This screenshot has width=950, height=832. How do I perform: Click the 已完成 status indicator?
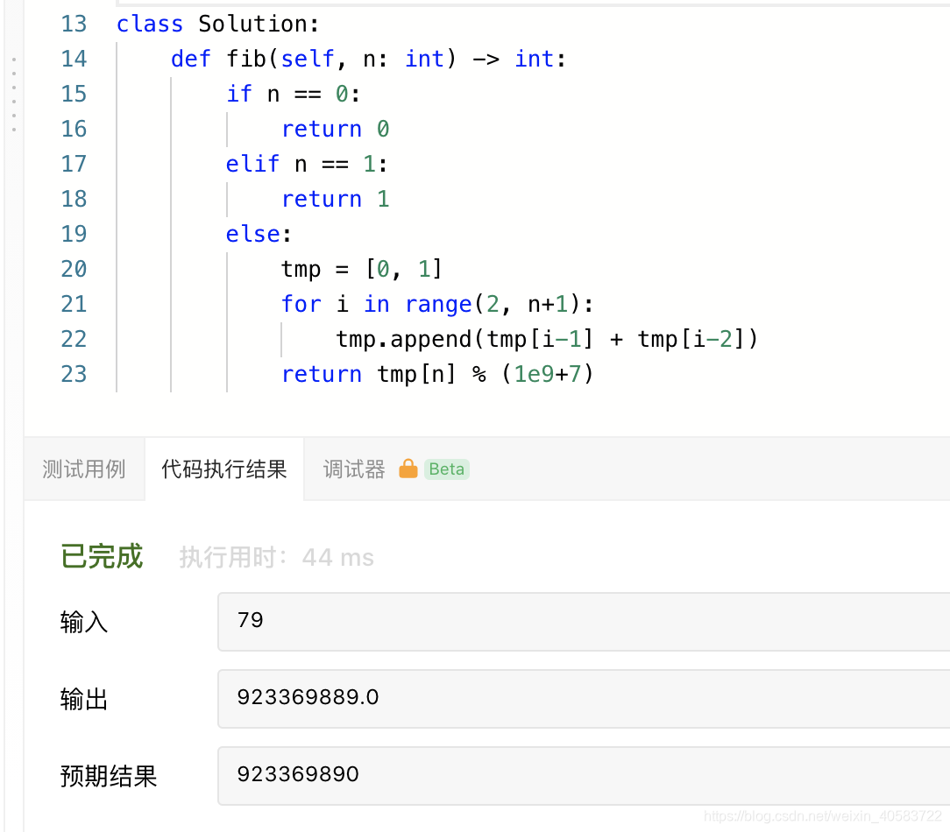click(101, 556)
